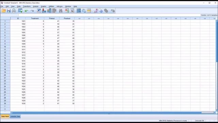Screen dimensions: 218x123
Task: Open the Window menu
Action: (68, 6)
